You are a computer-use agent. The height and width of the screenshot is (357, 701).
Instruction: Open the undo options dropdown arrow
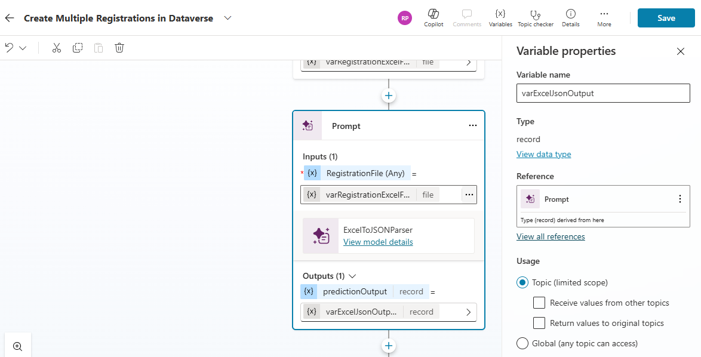click(23, 48)
